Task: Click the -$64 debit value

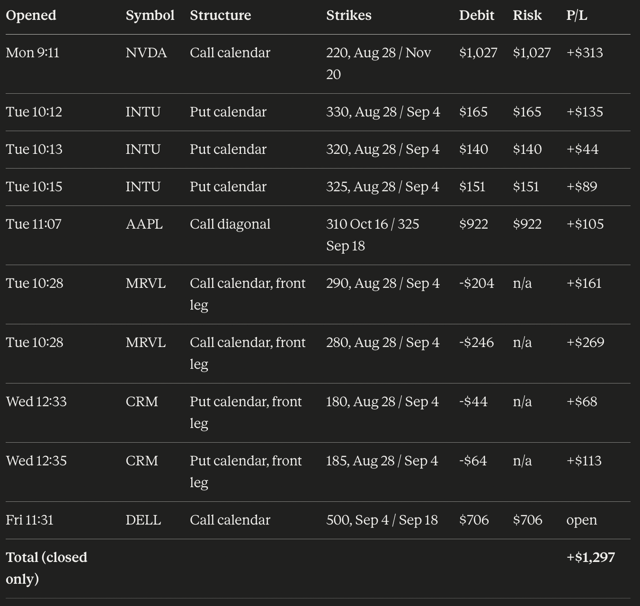Action: point(473,461)
